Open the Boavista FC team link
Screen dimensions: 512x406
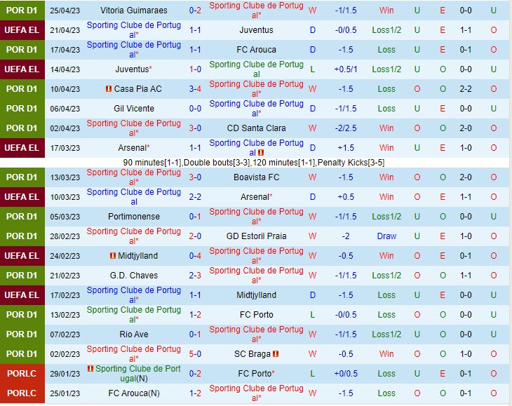pos(256,177)
